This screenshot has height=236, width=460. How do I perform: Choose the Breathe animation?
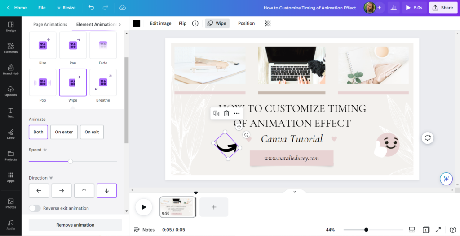tap(103, 83)
